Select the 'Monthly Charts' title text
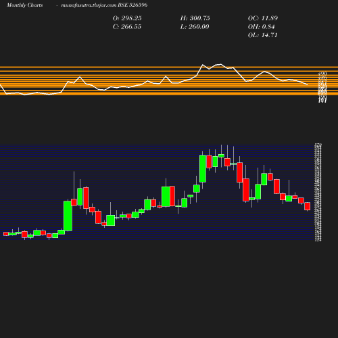 click(25, 5)
